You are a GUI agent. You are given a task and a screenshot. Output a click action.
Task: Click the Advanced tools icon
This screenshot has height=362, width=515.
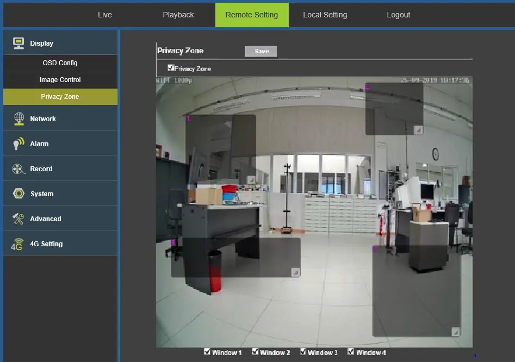18,219
